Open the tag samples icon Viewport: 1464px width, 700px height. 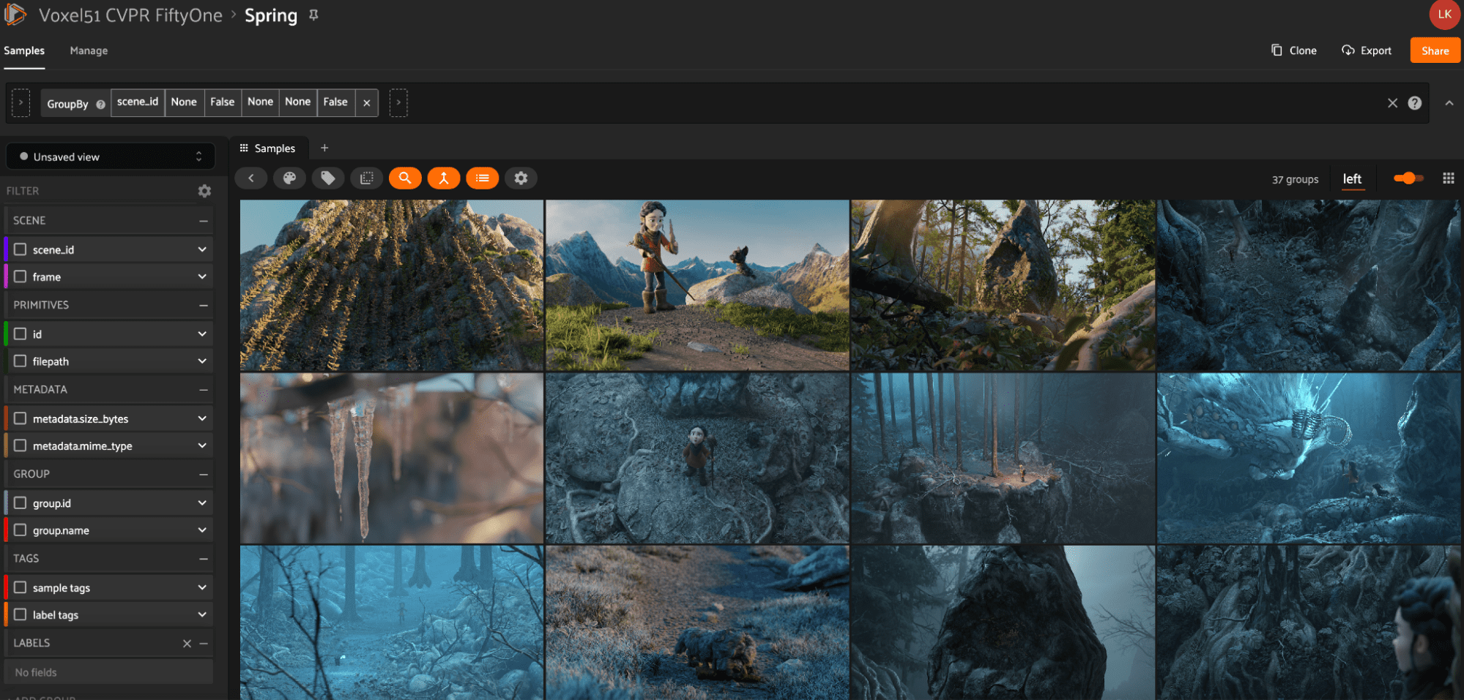point(328,178)
